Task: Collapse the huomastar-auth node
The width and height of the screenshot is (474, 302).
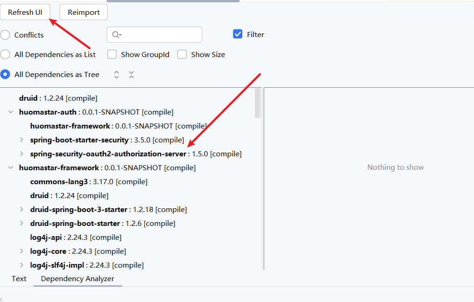Action: point(11,112)
